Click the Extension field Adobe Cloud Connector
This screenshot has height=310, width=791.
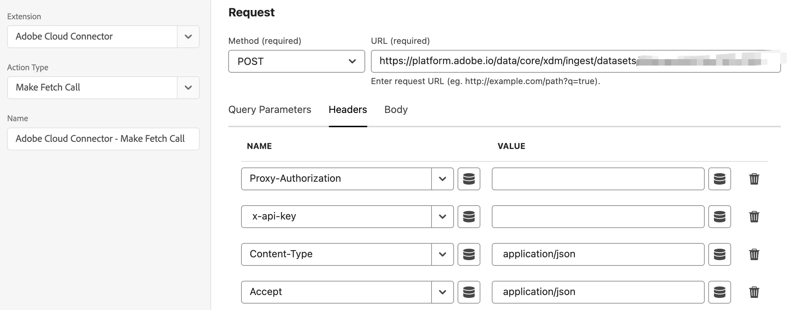point(92,37)
